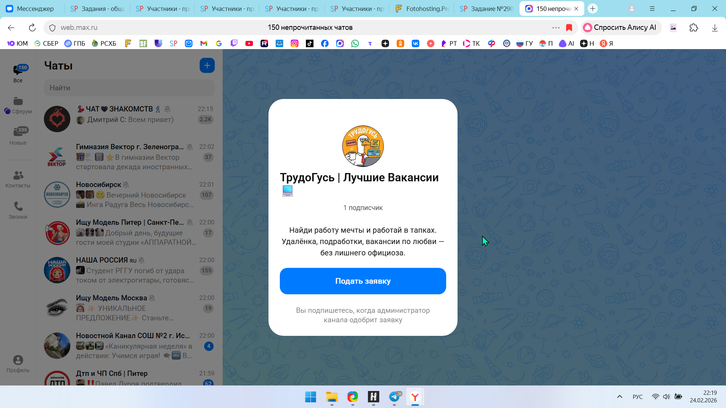Select the Все chats folder icon
The height and width of the screenshot is (408, 726).
[18, 74]
